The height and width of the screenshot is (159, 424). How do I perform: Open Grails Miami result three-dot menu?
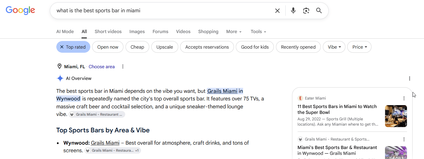point(404,139)
